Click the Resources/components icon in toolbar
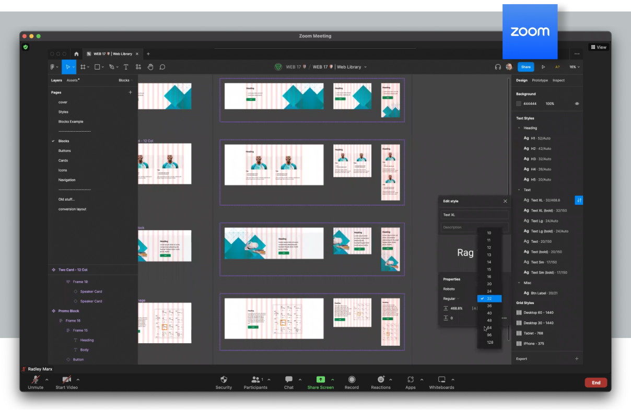 [x=138, y=66]
